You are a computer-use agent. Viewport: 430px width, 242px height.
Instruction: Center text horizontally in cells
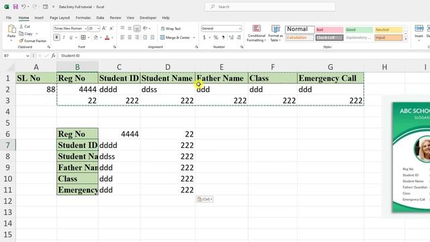pos(130,37)
